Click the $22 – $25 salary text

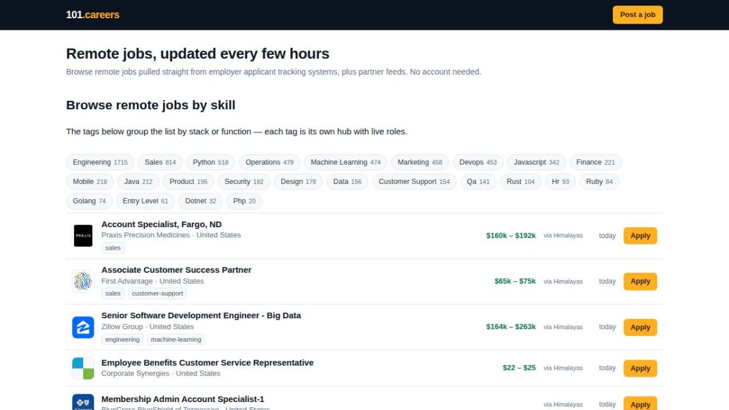point(519,368)
